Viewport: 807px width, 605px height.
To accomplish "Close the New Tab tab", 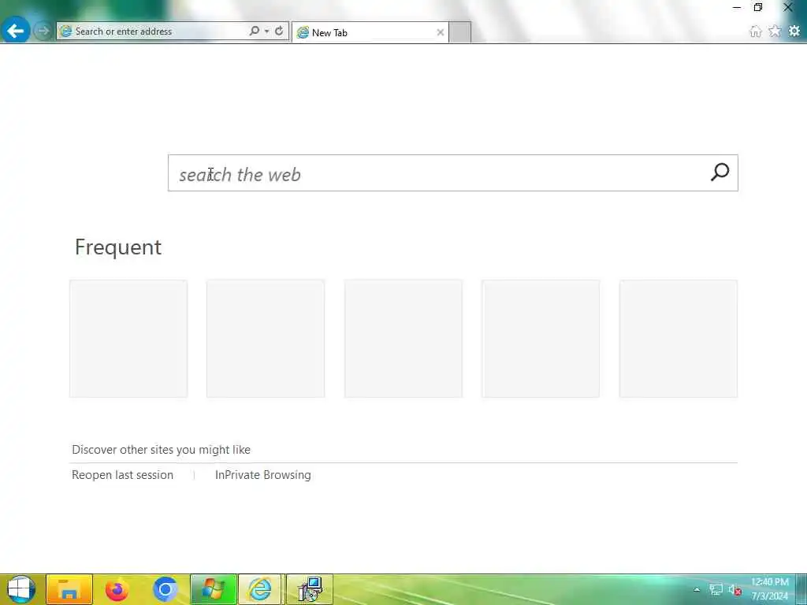I will click(x=440, y=32).
